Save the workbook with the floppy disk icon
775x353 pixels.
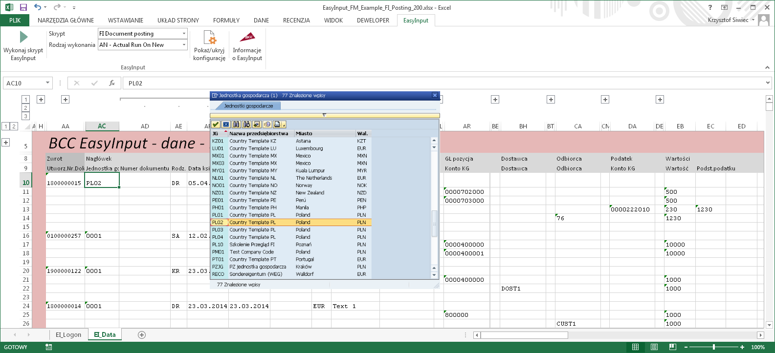tap(23, 7)
